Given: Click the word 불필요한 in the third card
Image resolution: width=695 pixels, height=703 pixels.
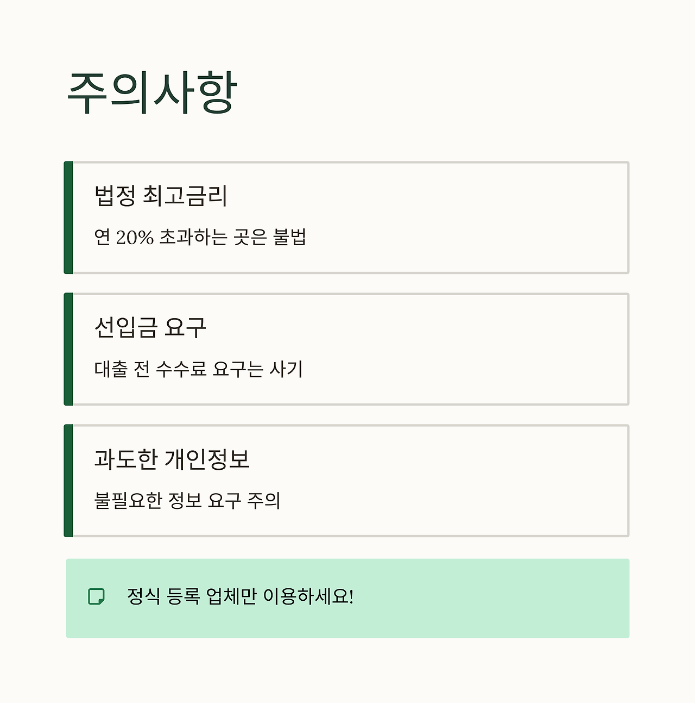Looking at the screenshot, I should tap(128, 500).
